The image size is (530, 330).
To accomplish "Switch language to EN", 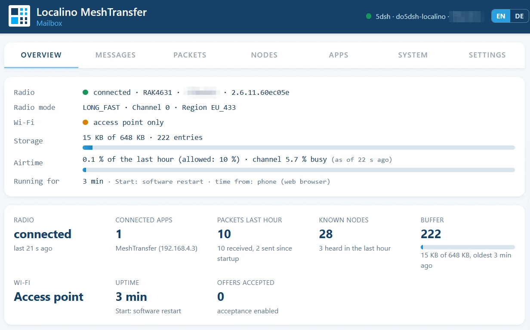I will tap(501, 16).
